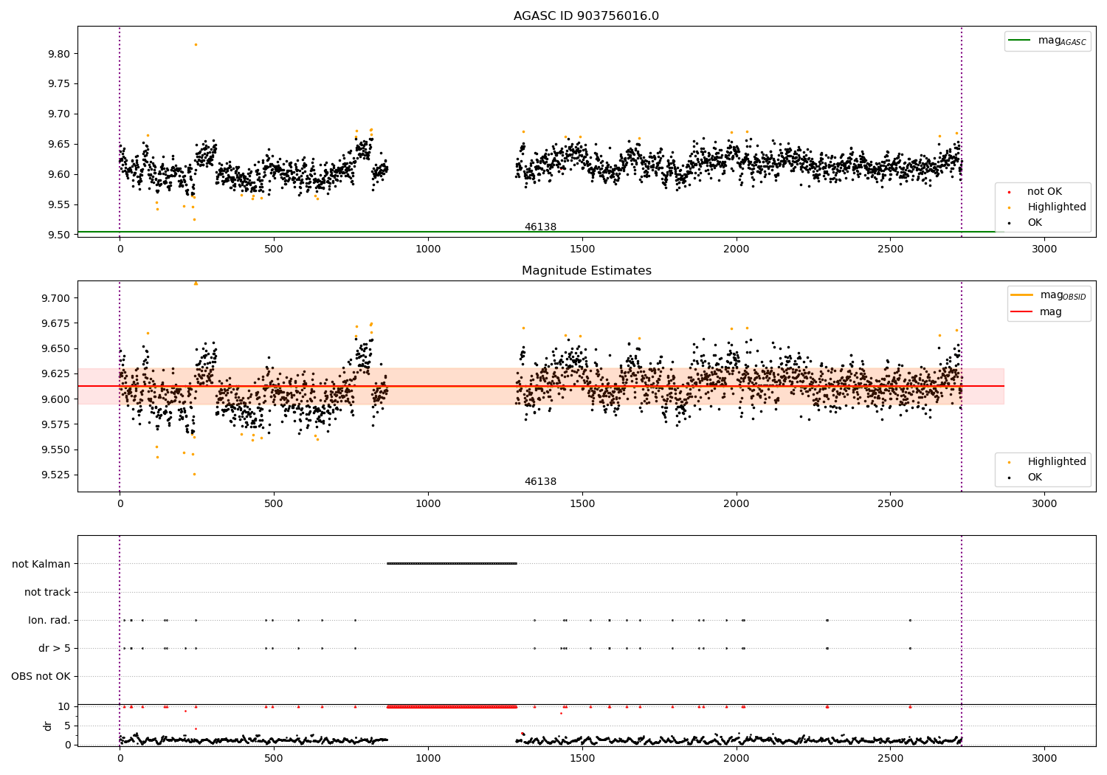
Task: Click the 'Magnitude Estimates' plot title
Action: pyautogui.click(x=586, y=271)
